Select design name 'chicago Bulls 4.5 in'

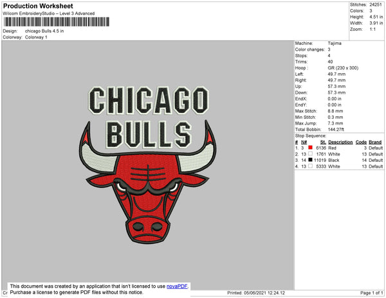point(44,31)
